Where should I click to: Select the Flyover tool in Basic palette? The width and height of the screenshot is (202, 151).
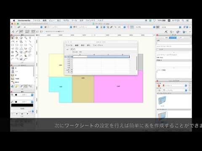(21, 38)
